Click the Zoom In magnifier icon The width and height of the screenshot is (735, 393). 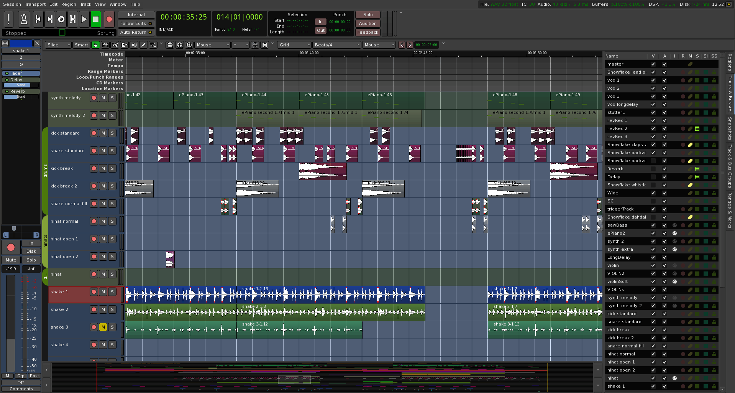pos(179,45)
